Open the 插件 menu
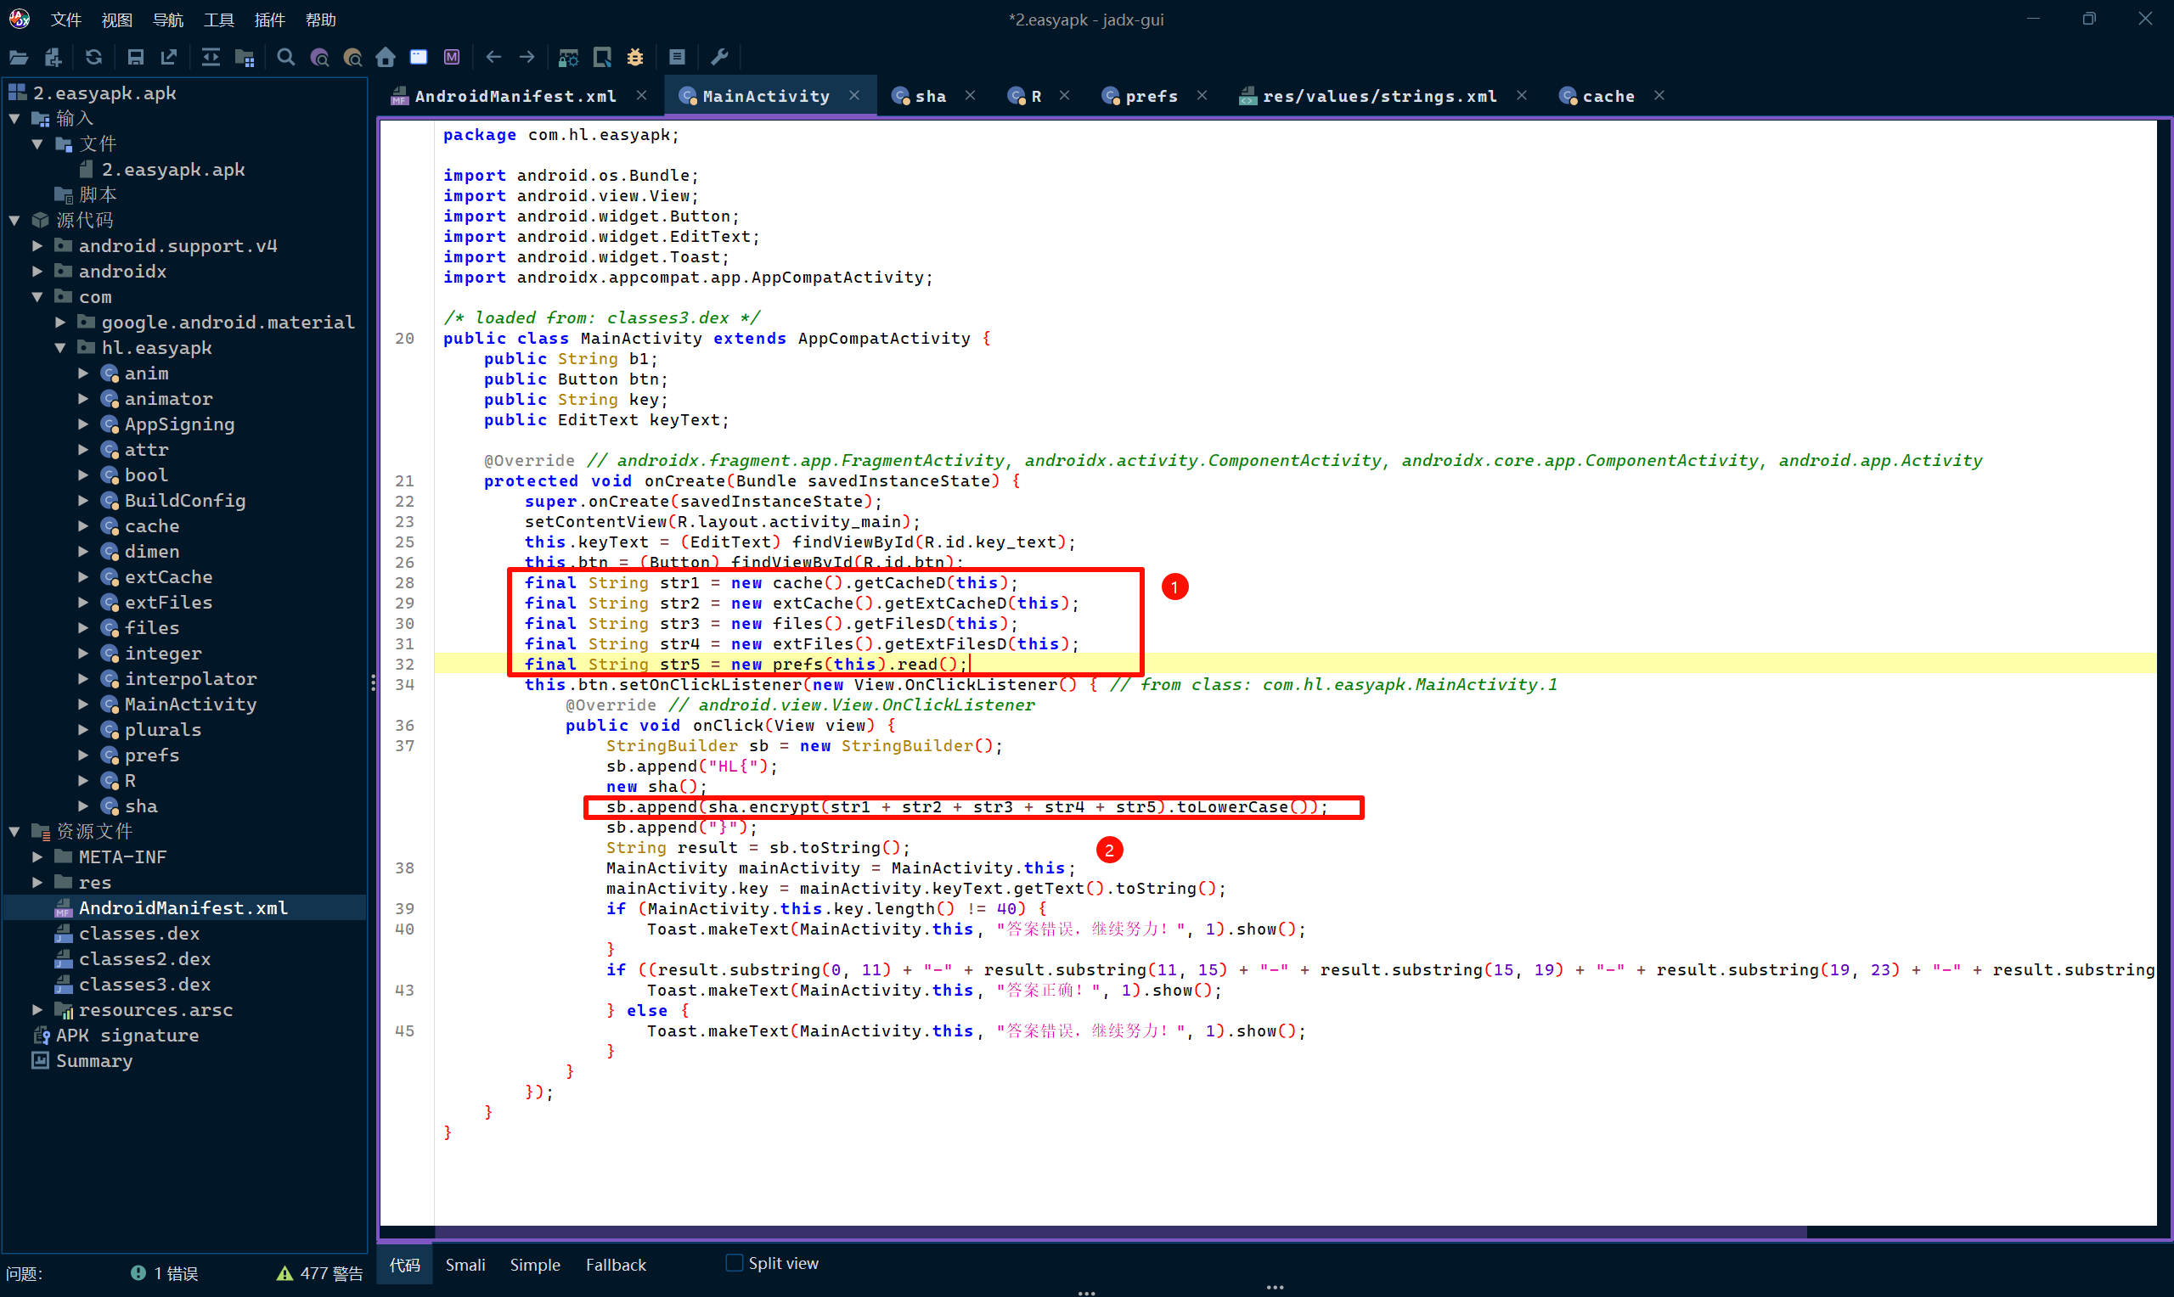This screenshot has width=2174, height=1297. (x=269, y=20)
